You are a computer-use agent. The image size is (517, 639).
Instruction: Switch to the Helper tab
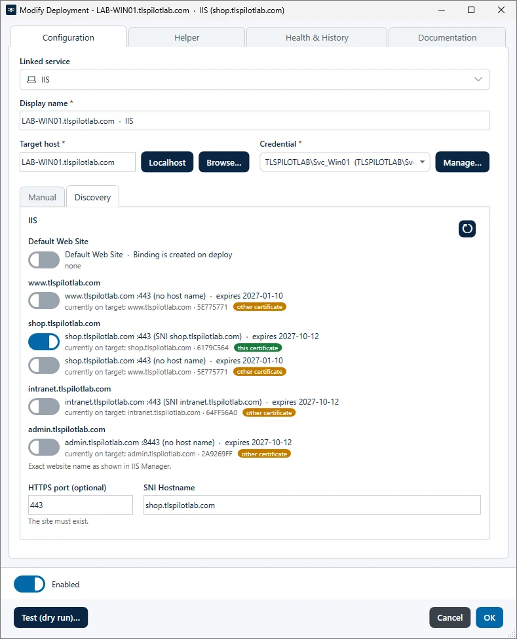[187, 37]
